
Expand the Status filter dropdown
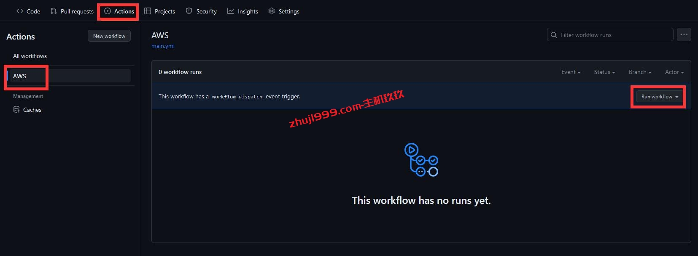[x=605, y=72]
